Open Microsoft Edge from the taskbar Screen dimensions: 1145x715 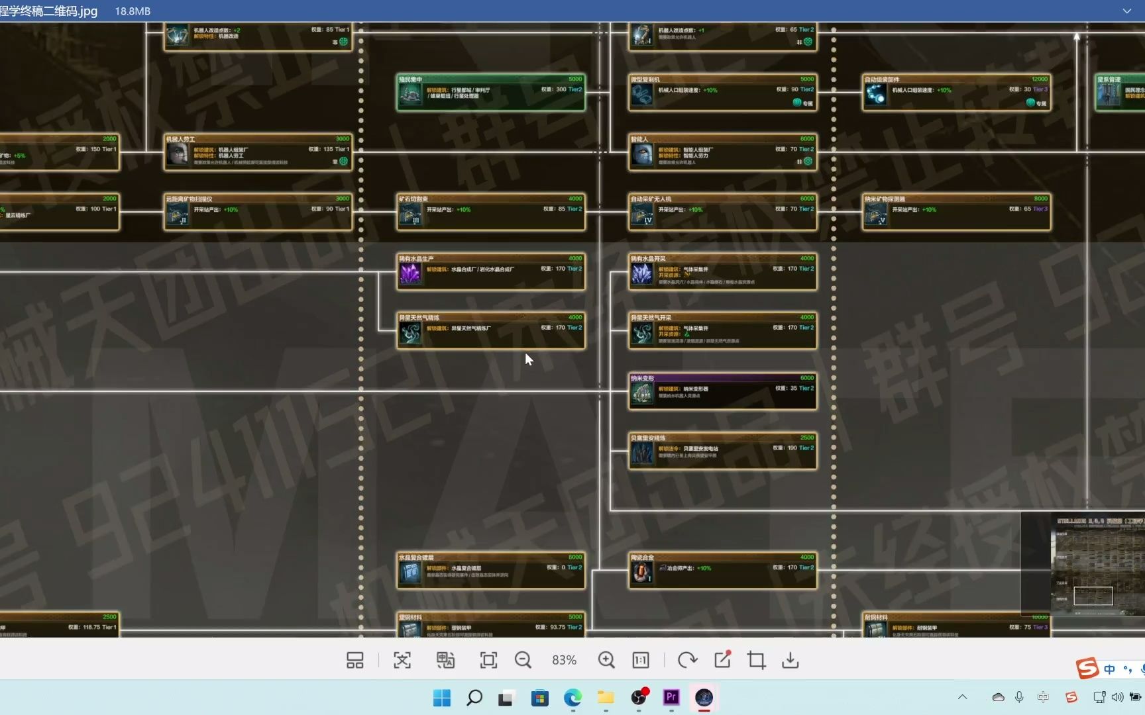(x=573, y=698)
